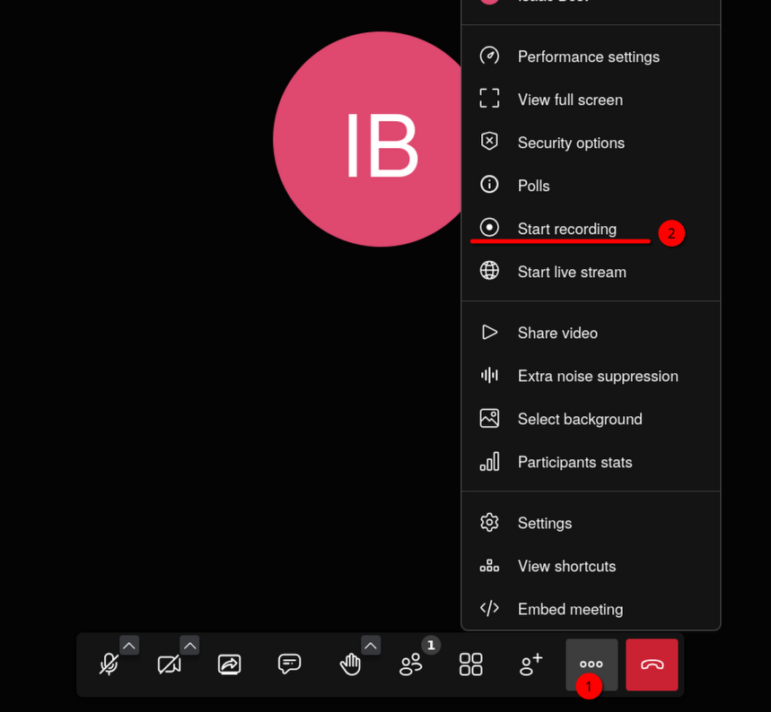Enable Extra noise suppression
Screen dimensions: 771x712
591,376
